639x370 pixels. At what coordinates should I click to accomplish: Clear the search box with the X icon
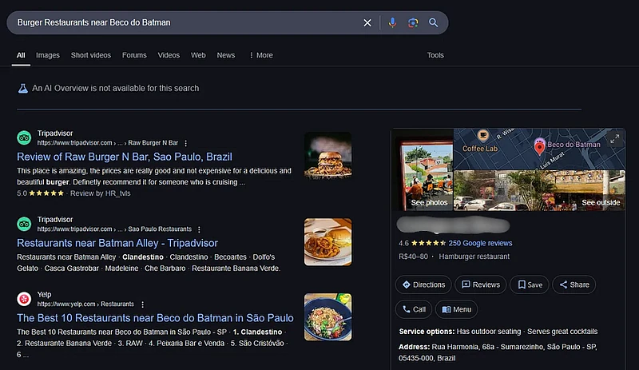pyautogui.click(x=367, y=23)
